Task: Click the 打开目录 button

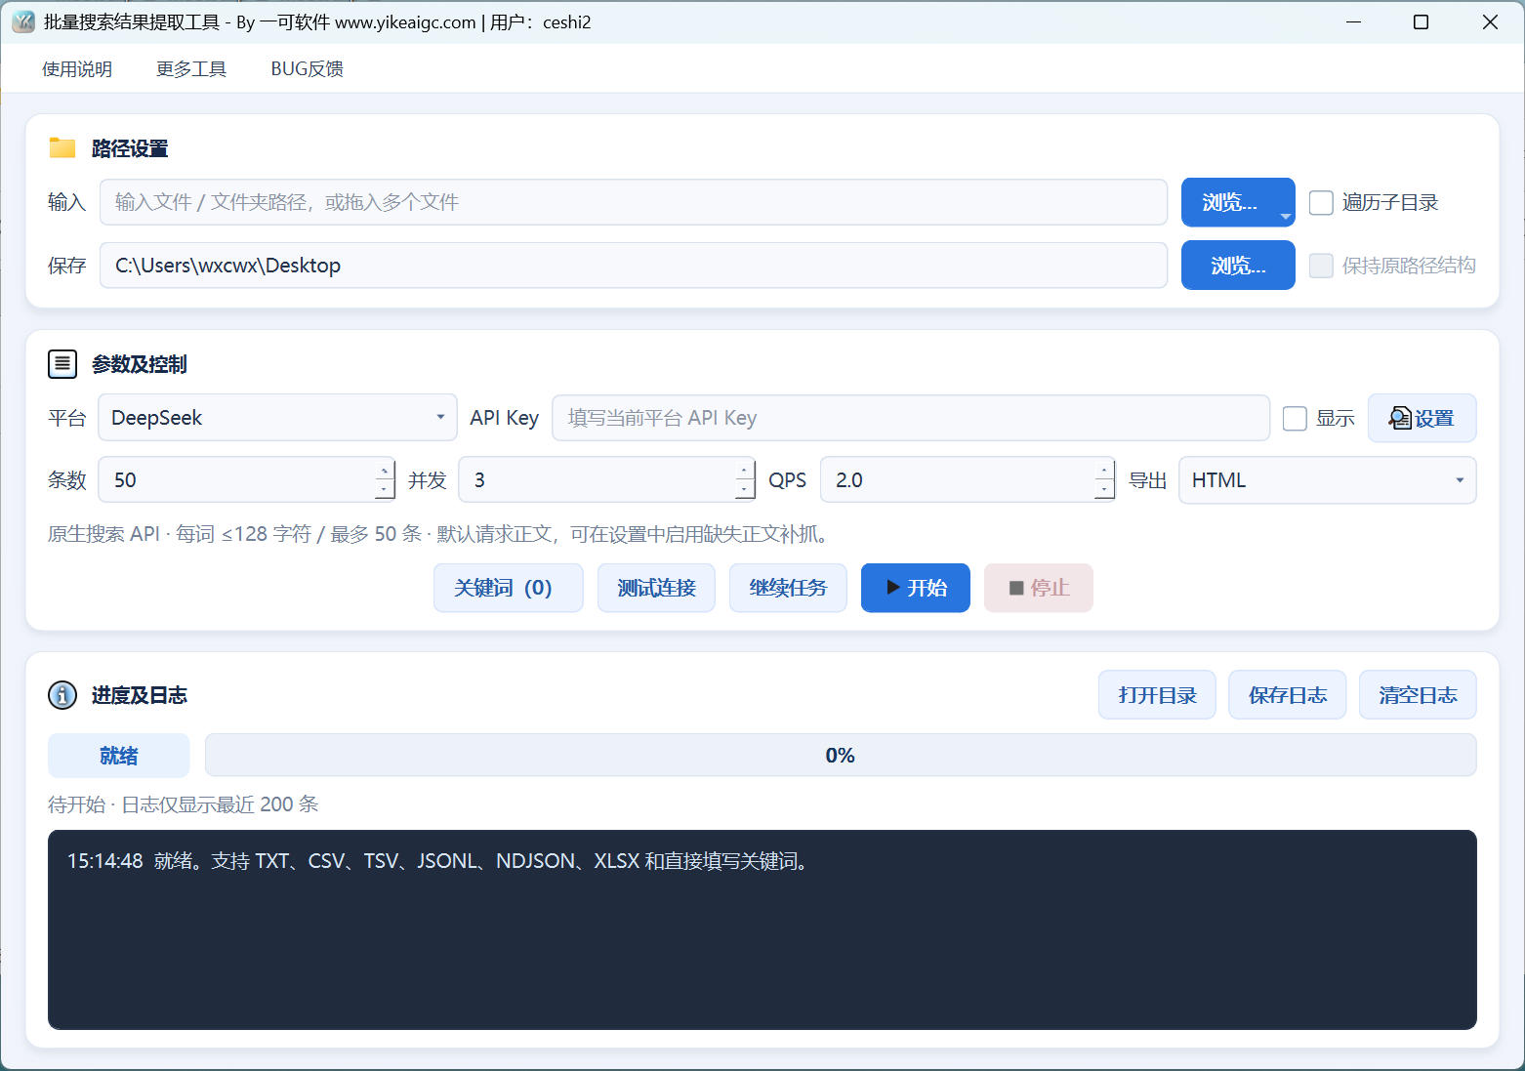Action: coord(1157,695)
